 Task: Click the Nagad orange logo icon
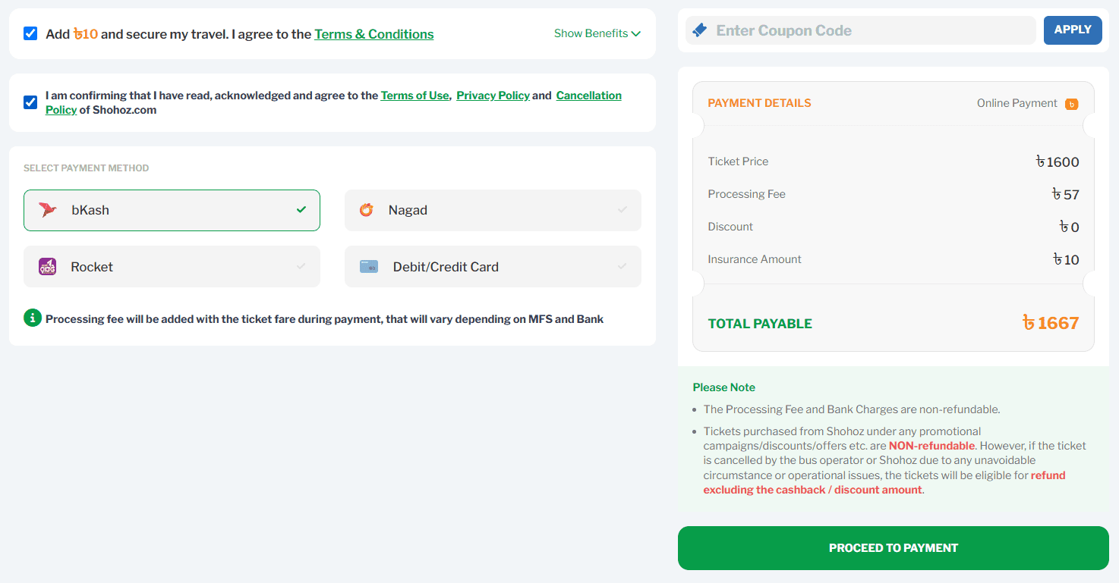[x=366, y=210]
